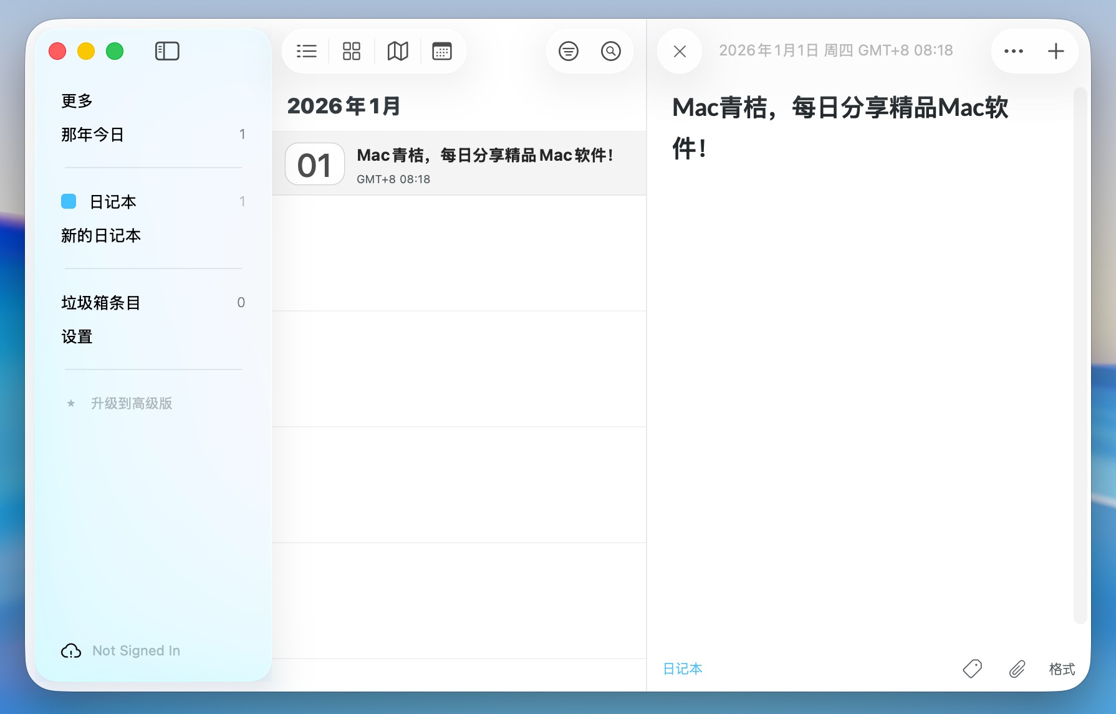Open 设置 in the sidebar
This screenshot has width=1116, height=714.
point(77,336)
